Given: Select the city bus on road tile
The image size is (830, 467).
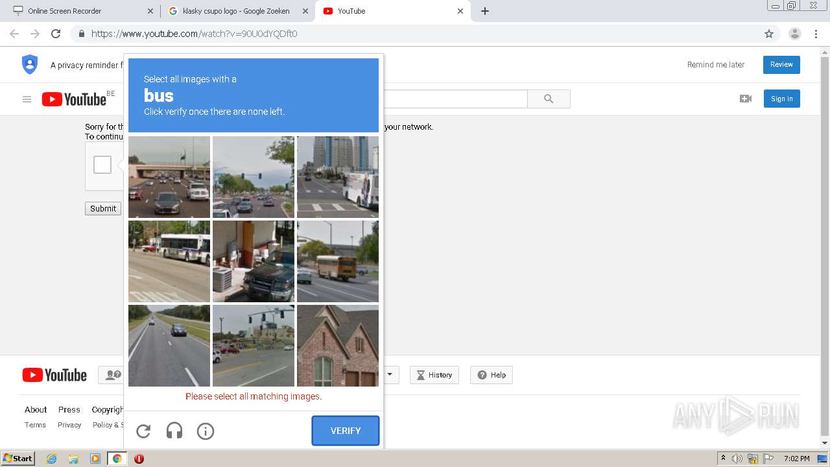Looking at the screenshot, I should pos(169,261).
